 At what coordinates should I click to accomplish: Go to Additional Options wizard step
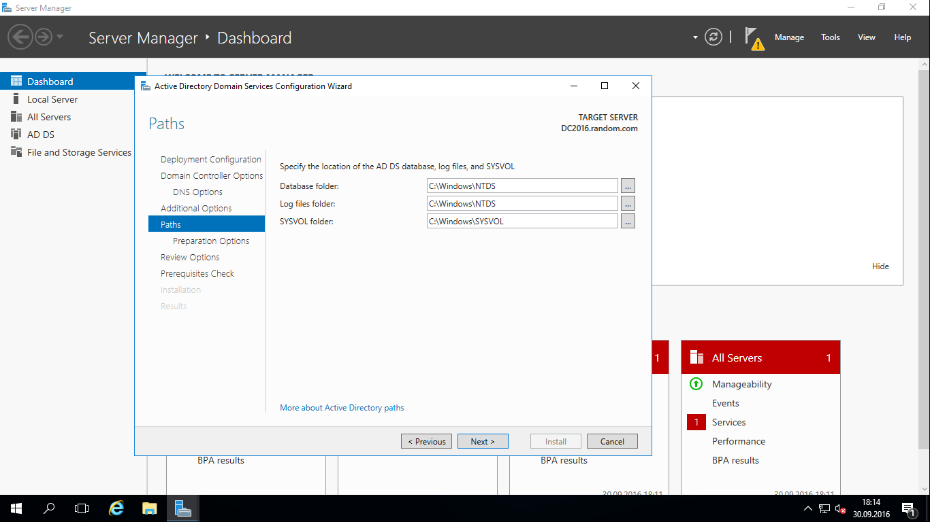click(196, 208)
